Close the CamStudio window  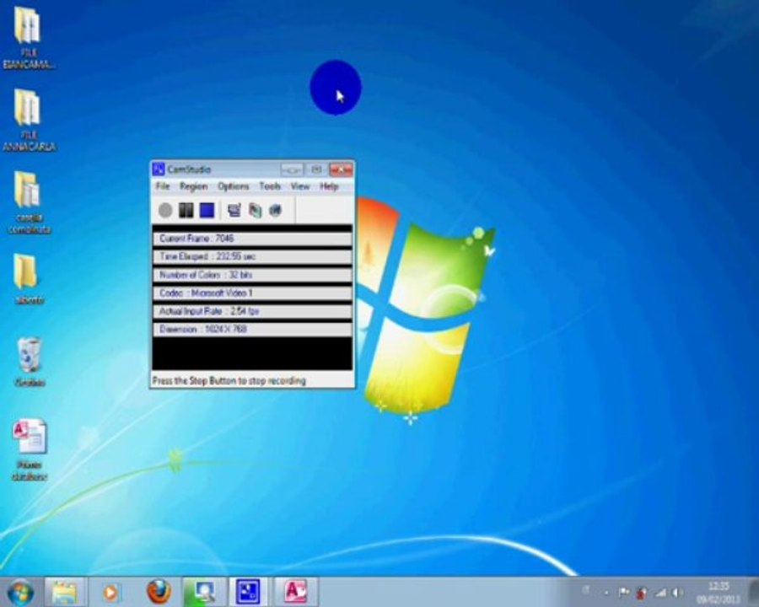click(341, 169)
